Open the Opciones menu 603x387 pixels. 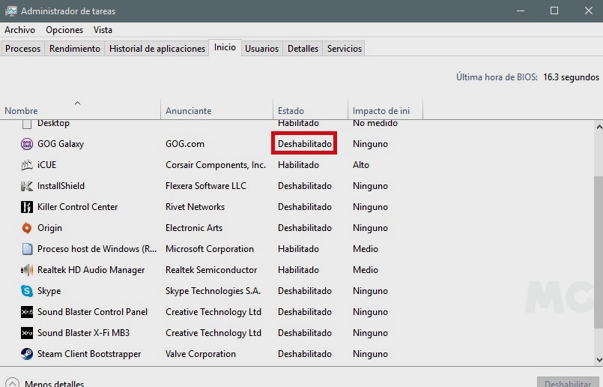point(64,30)
